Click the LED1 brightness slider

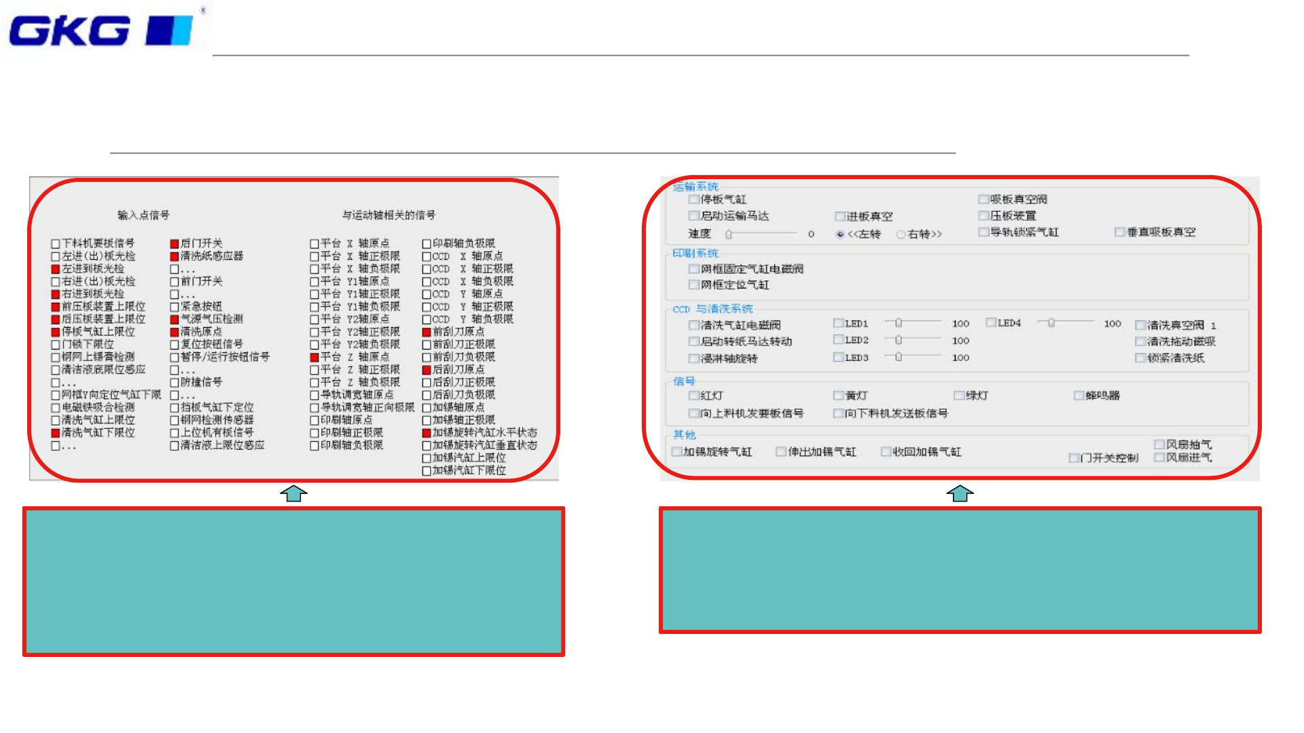pos(898,323)
